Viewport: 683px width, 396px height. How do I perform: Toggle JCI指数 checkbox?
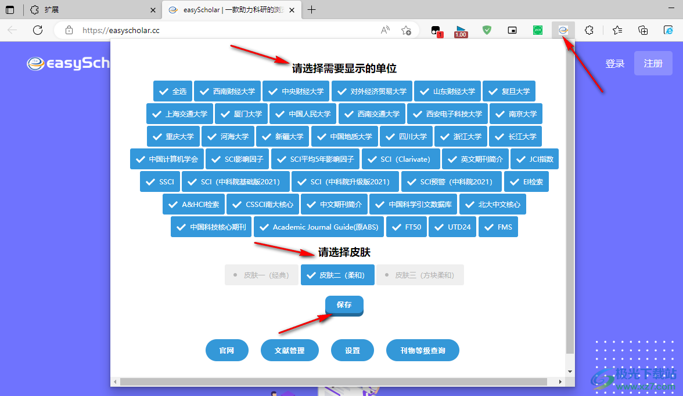click(x=534, y=159)
